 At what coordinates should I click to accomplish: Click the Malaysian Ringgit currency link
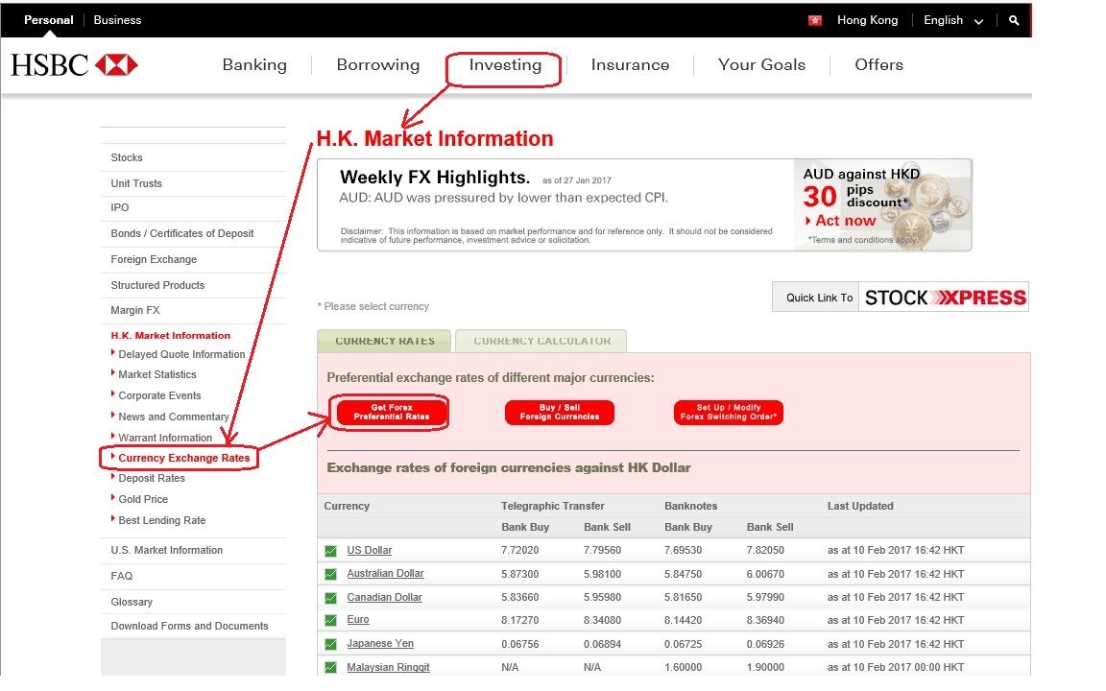(x=388, y=667)
